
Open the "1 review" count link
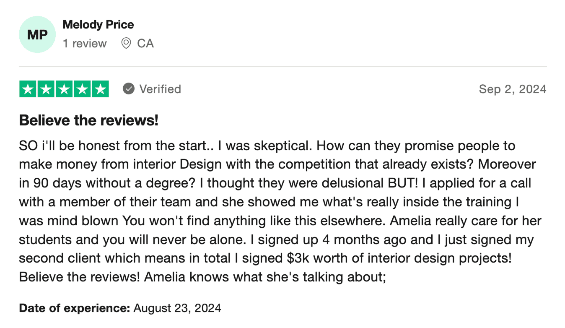pos(85,43)
